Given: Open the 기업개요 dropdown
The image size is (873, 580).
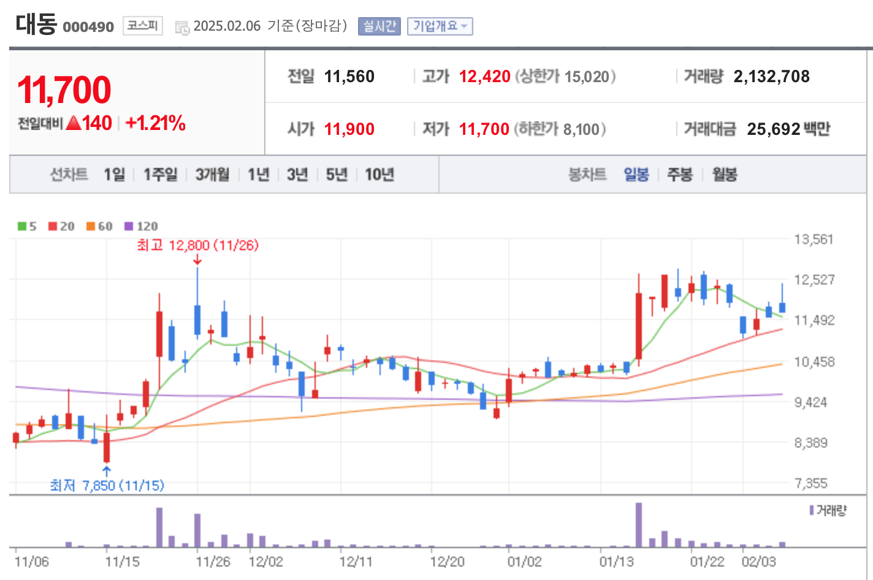Looking at the screenshot, I should tap(440, 26).
